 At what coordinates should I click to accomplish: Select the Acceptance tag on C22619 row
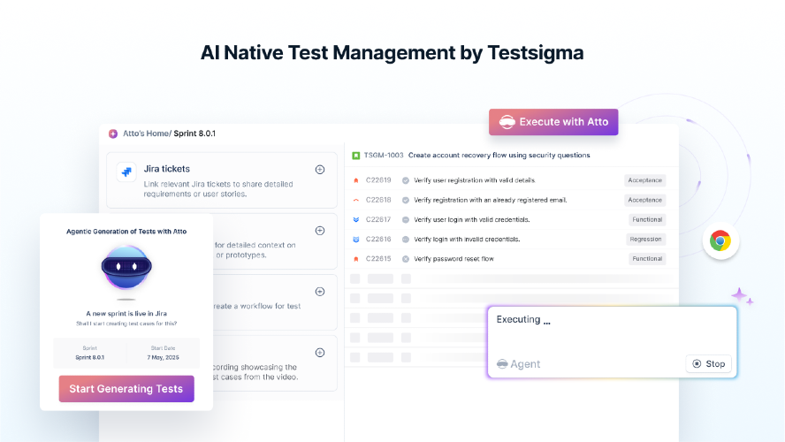(x=644, y=180)
